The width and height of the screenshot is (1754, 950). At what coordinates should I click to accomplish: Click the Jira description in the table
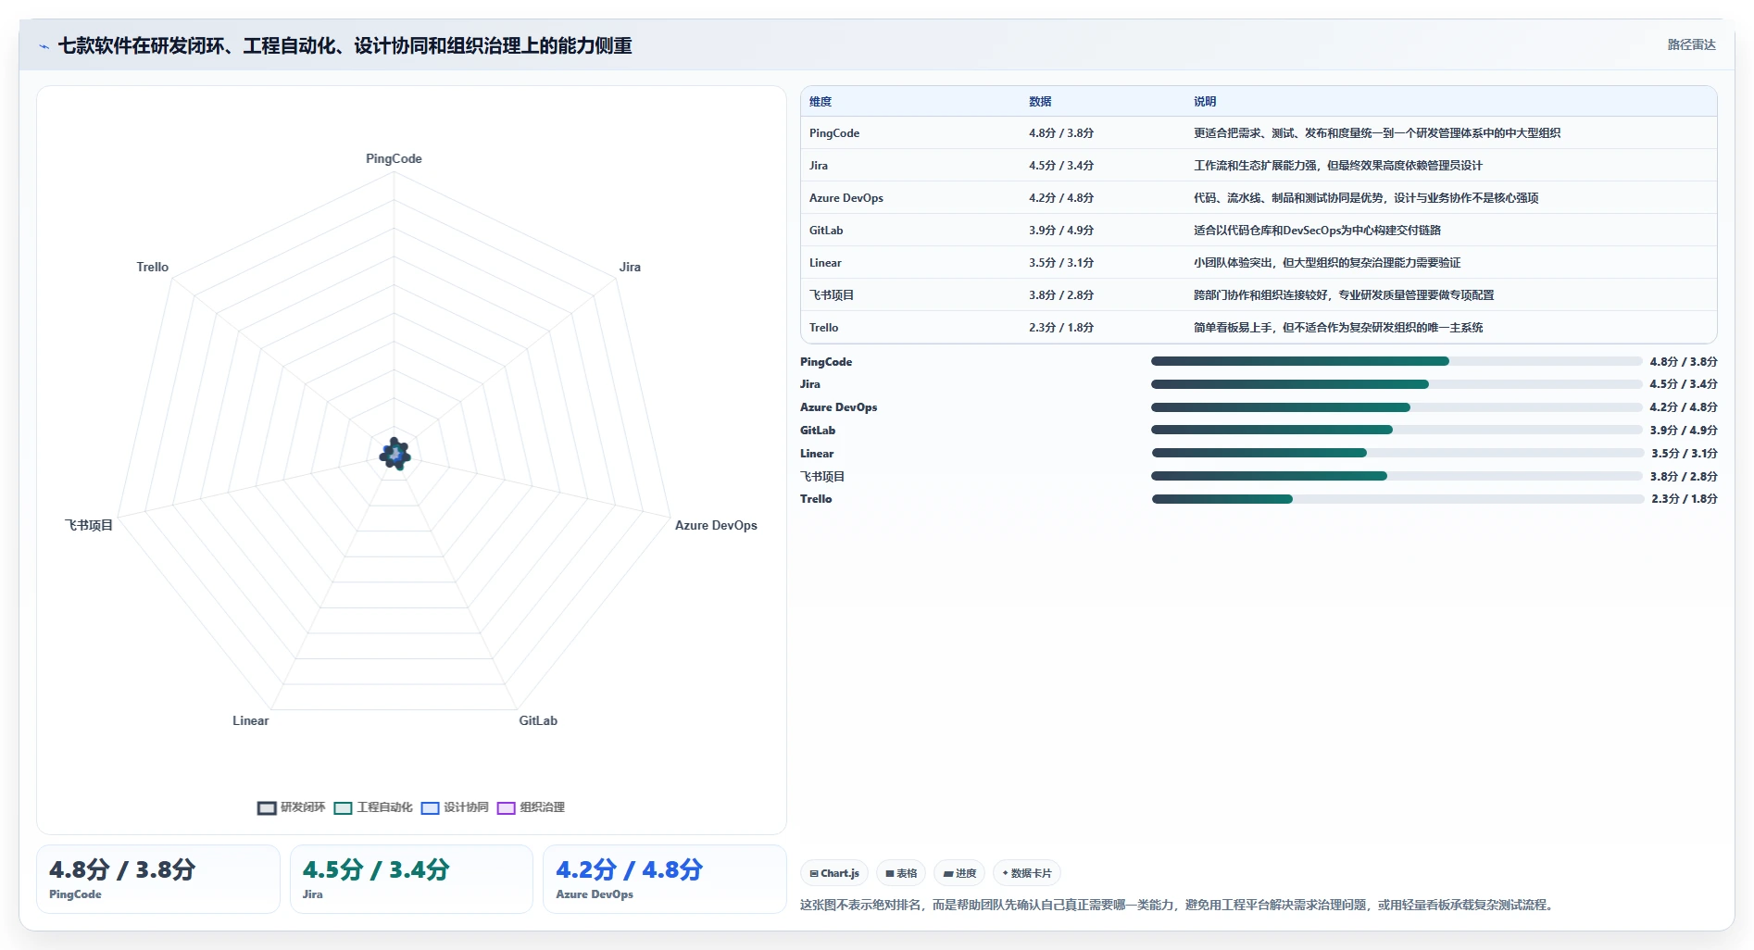pyautogui.click(x=1338, y=166)
